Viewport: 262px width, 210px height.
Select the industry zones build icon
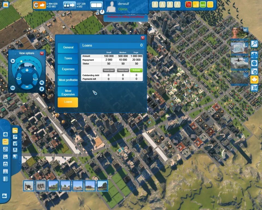(5, 142)
